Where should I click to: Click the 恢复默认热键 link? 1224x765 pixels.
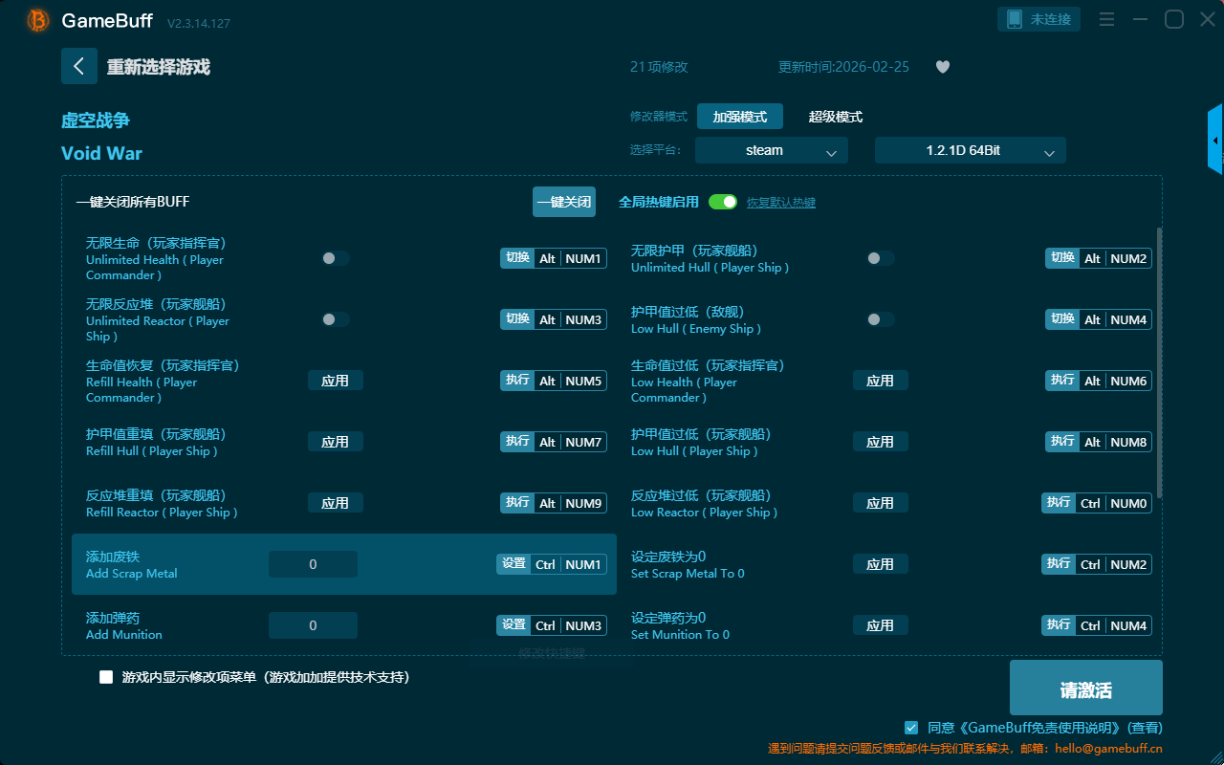click(780, 203)
